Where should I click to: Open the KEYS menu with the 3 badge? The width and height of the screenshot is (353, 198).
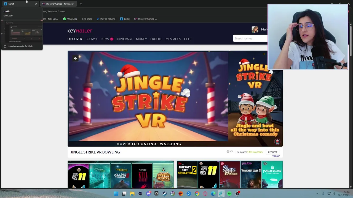pyautogui.click(x=107, y=39)
